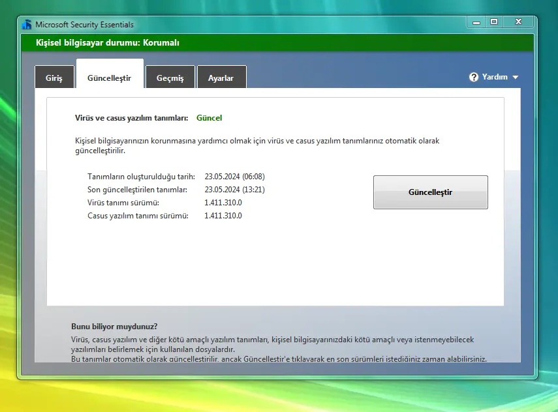This screenshot has height=412, width=558.
Task: Click the Son güncelleştirilen tanımlar label
Action: coord(137,190)
